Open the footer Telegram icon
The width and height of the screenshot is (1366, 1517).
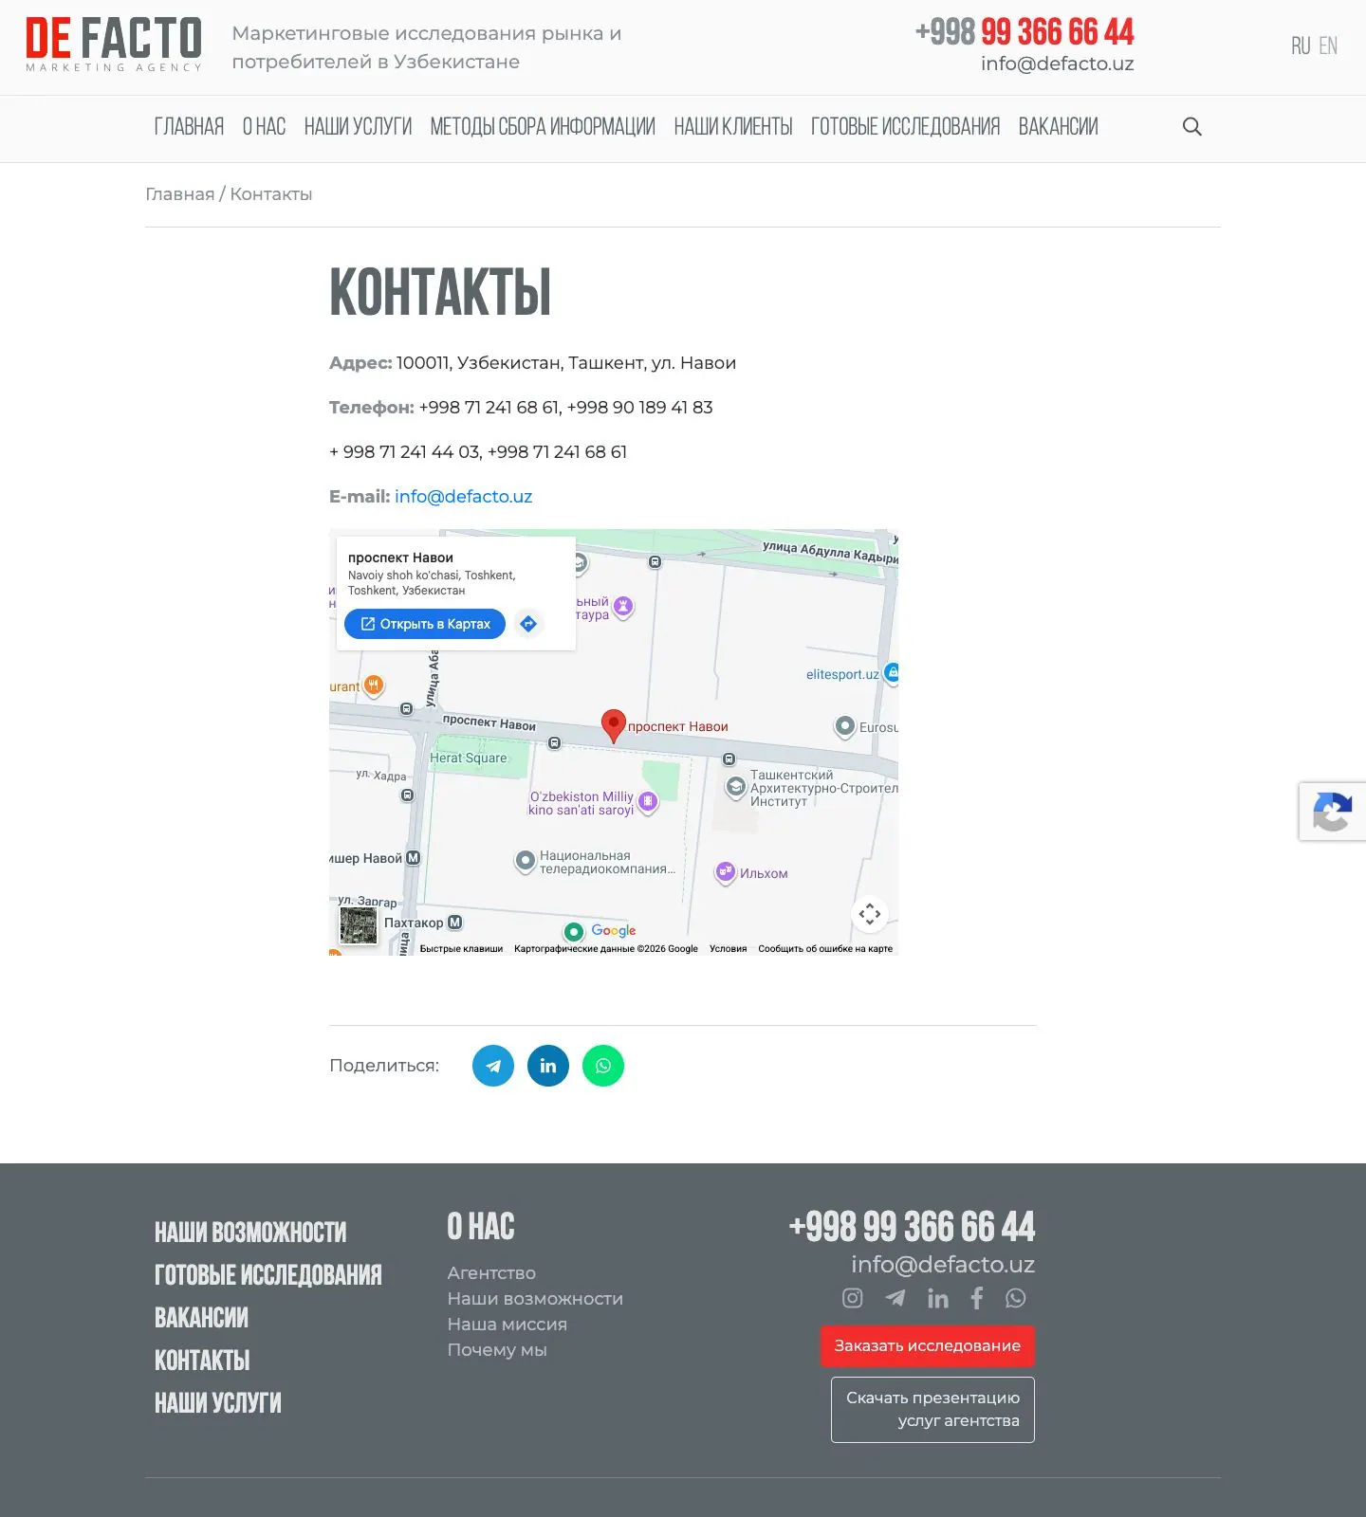click(895, 1298)
